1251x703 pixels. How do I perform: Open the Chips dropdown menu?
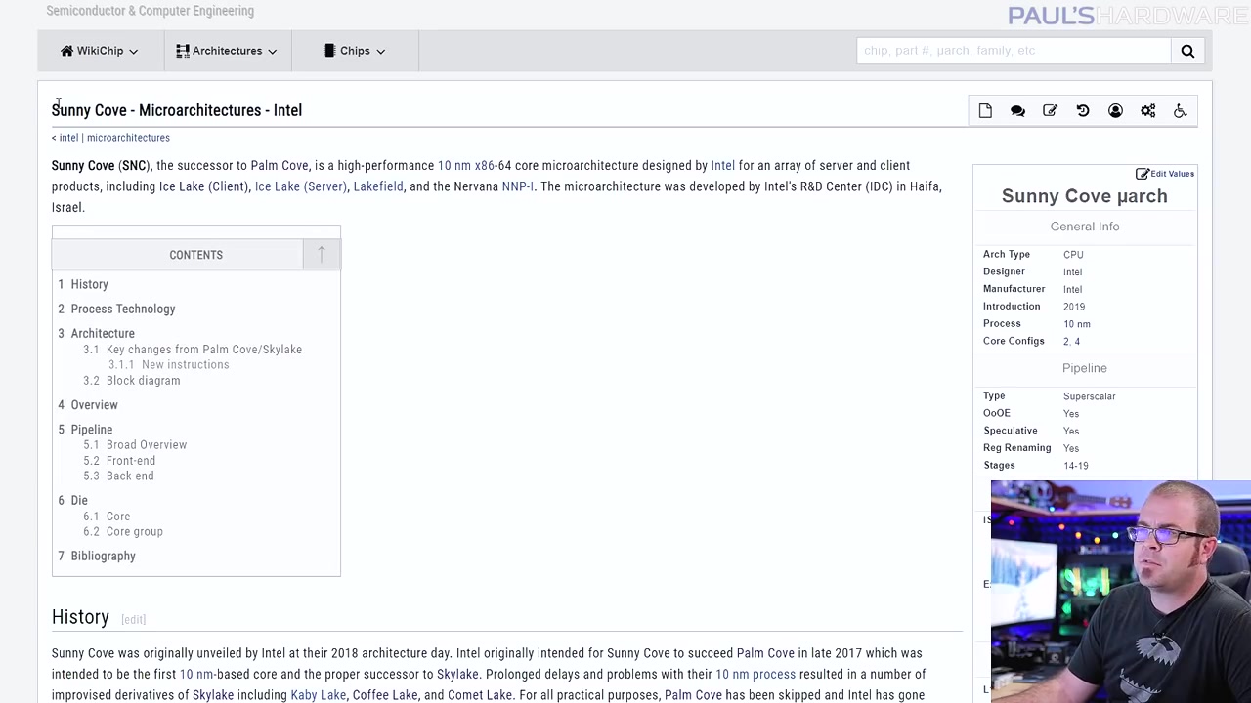click(355, 51)
